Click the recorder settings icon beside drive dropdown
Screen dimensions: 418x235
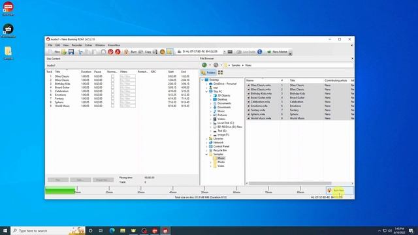(x=230, y=52)
